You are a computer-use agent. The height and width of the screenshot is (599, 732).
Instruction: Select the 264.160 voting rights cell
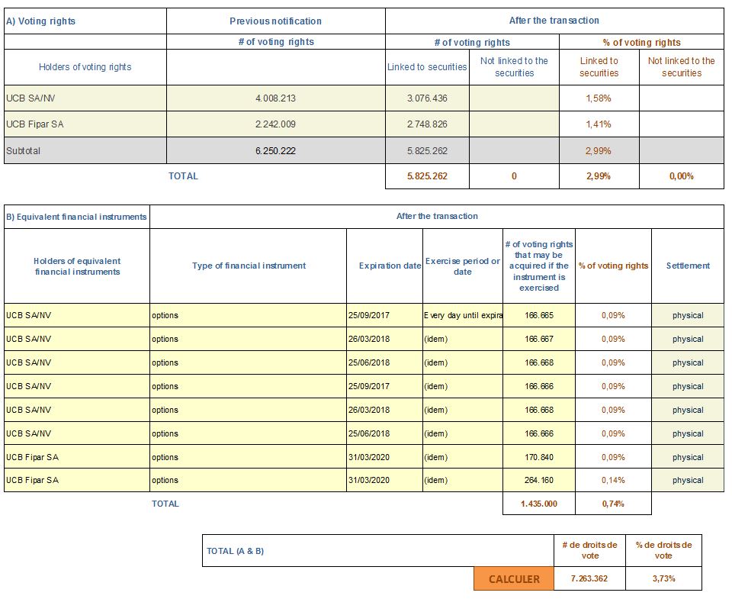tap(539, 480)
